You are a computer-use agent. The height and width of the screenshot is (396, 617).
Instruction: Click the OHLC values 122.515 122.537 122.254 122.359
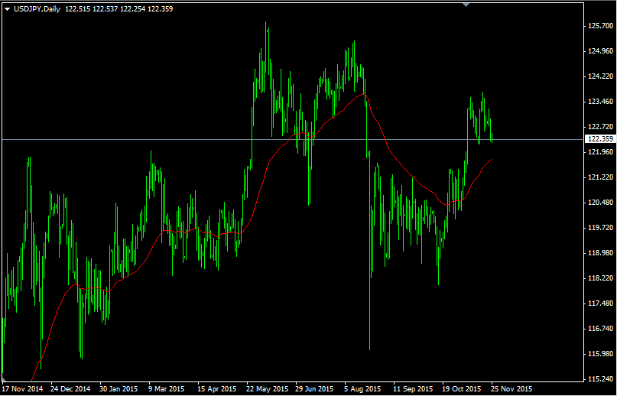118,9
